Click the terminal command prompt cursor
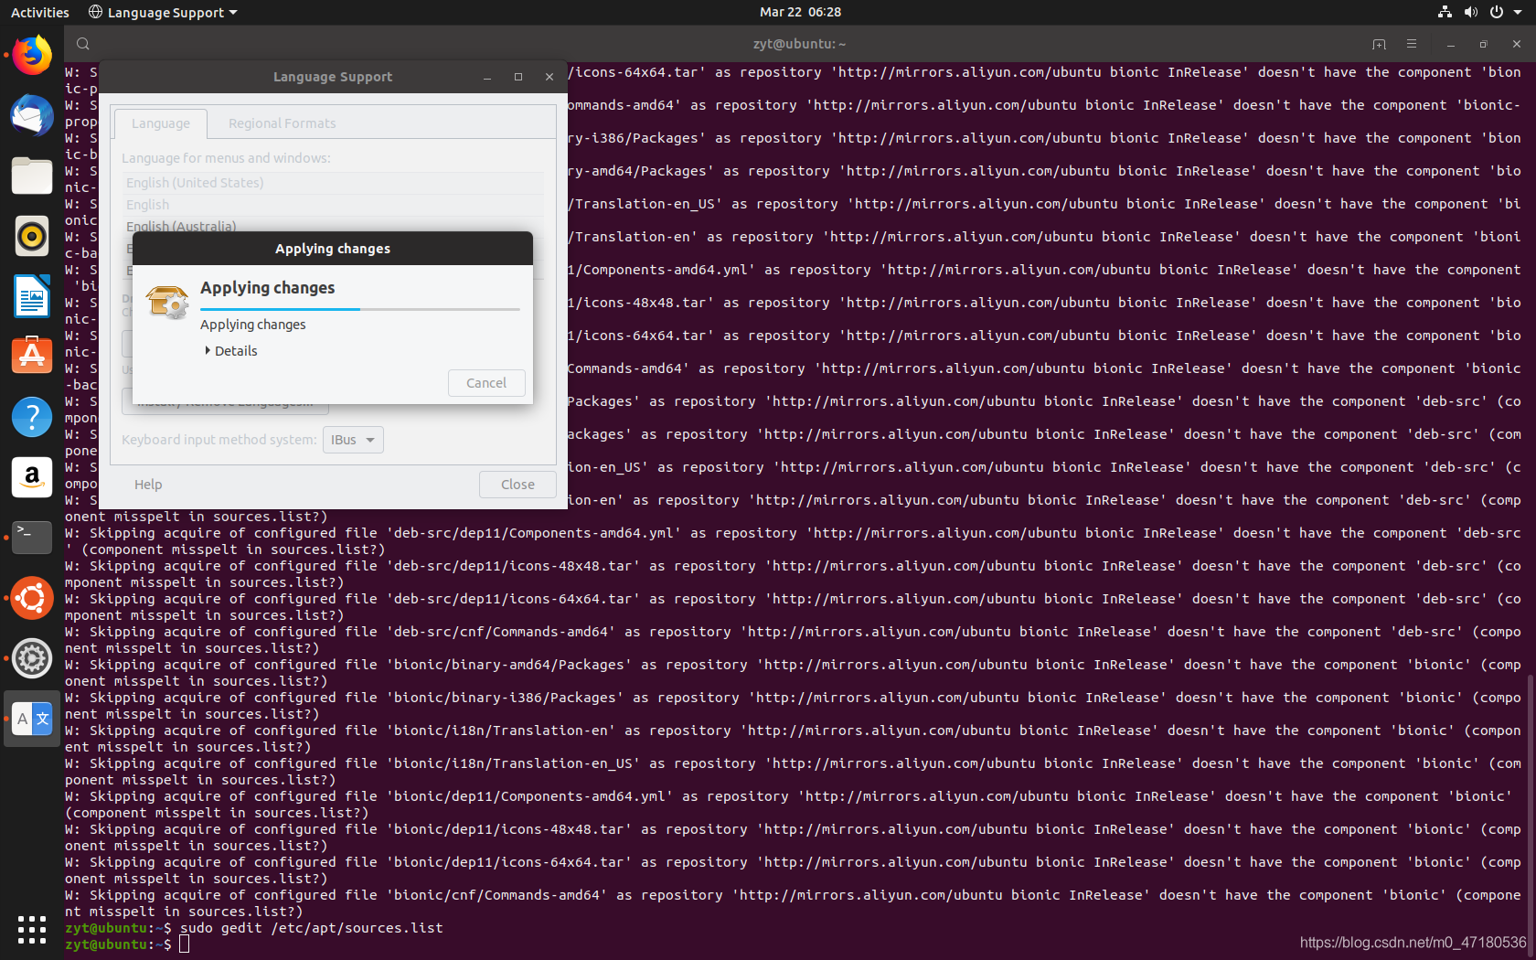 pyautogui.click(x=184, y=944)
